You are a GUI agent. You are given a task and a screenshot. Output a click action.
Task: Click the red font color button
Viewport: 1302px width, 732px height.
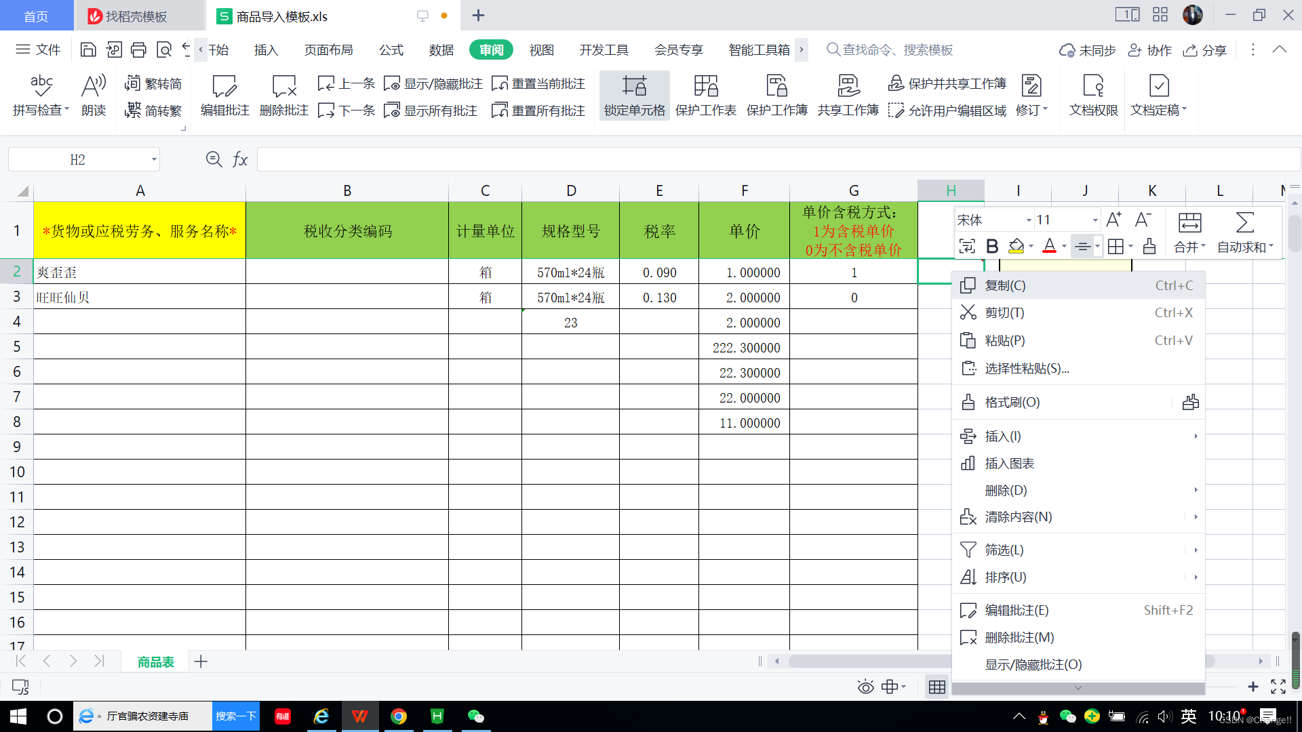pos(1049,246)
